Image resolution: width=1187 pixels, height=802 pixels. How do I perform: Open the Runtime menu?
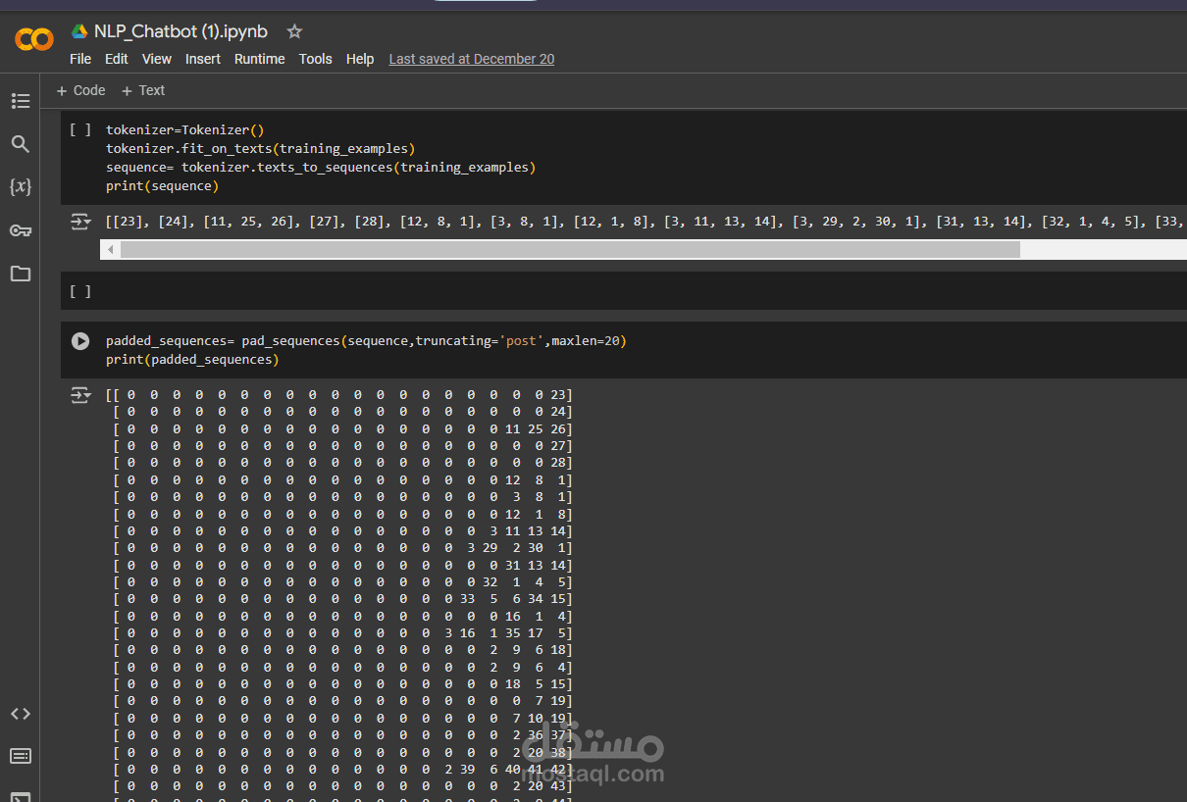click(x=259, y=59)
